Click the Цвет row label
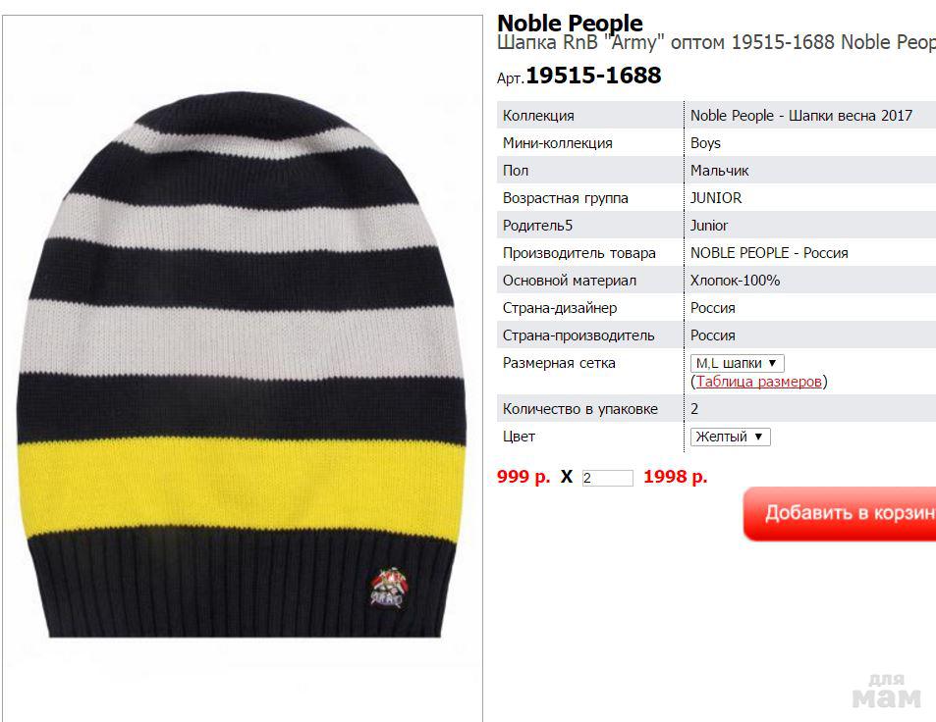 tap(519, 437)
